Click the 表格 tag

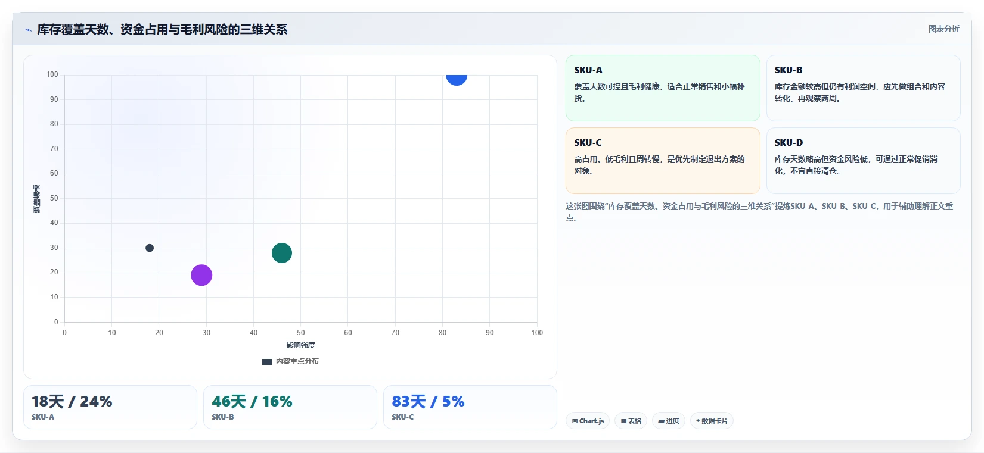pyautogui.click(x=631, y=421)
